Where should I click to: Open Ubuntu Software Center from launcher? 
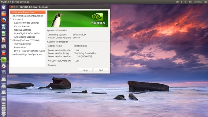[x=4, y=53]
